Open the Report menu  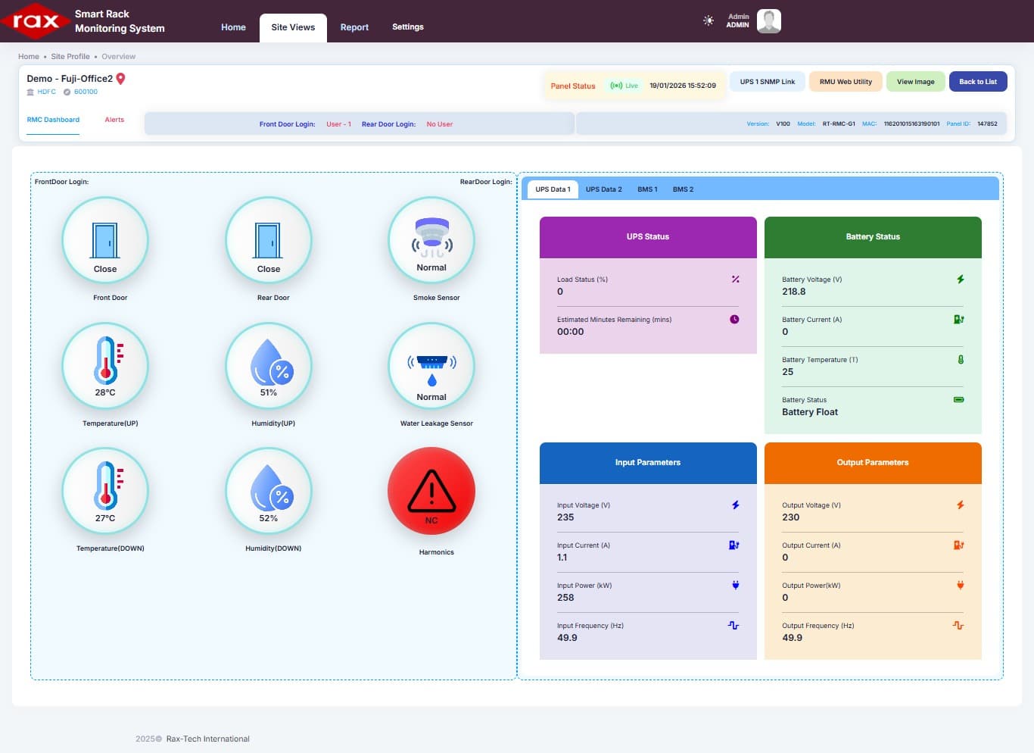click(354, 27)
